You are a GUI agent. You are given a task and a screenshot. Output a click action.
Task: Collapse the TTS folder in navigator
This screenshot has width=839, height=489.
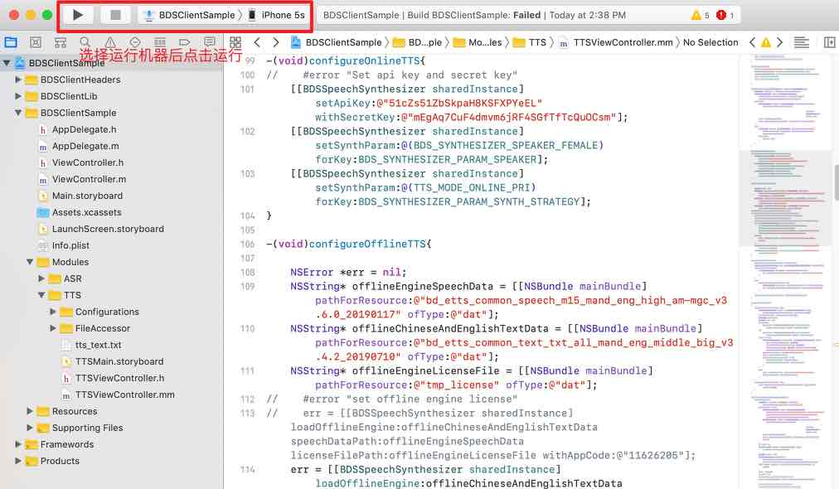(x=41, y=295)
